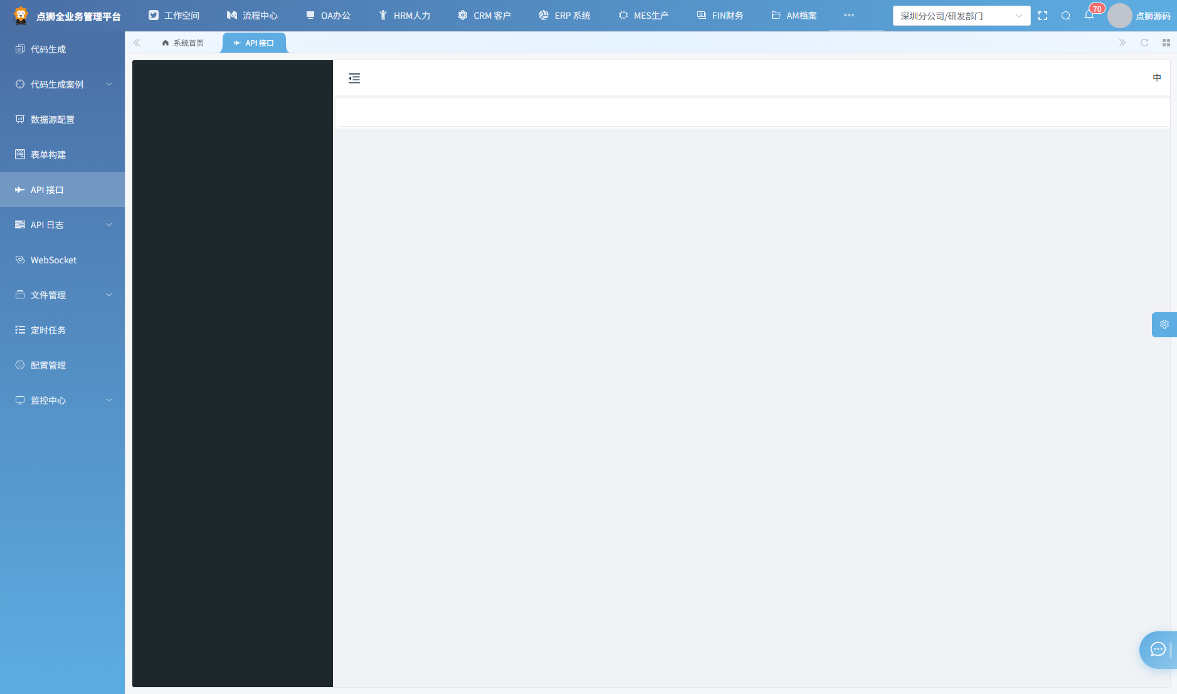Open the CRM 客户 module
The width and height of the screenshot is (1177, 694).
(484, 16)
